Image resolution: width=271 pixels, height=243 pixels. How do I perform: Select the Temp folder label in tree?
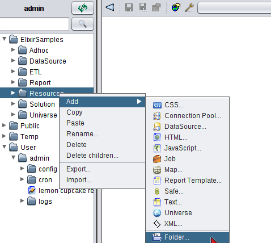(29, 137)
